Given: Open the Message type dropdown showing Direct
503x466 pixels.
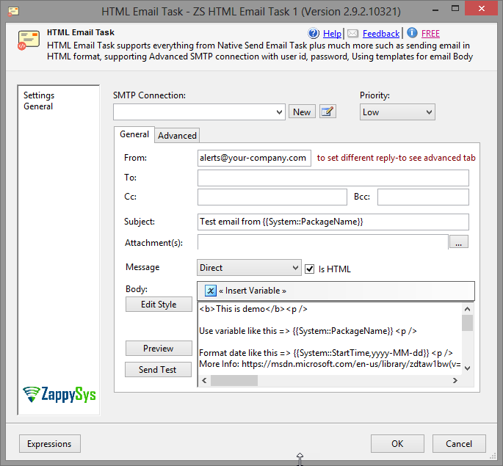Looking at the screenshot, I should 249,268.
